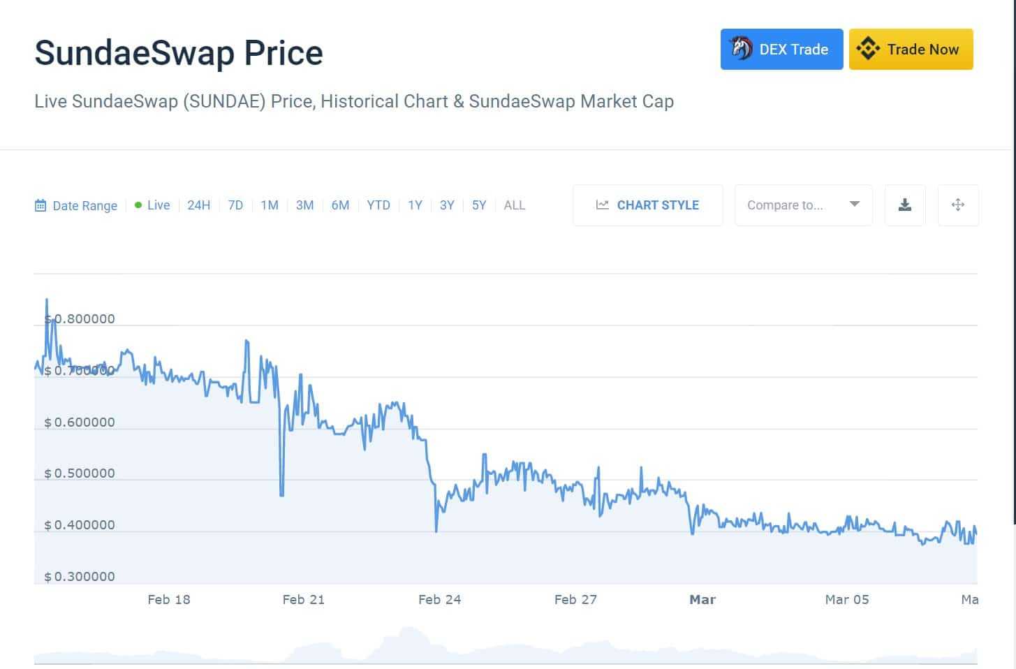Click the unicorn icon on DEX Trade
1016x669 pixels.
click(x=741, y=49)
